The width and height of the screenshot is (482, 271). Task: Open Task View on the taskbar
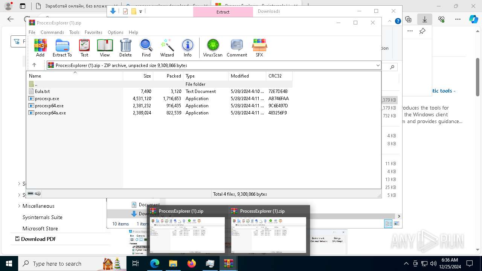point(136,263)
